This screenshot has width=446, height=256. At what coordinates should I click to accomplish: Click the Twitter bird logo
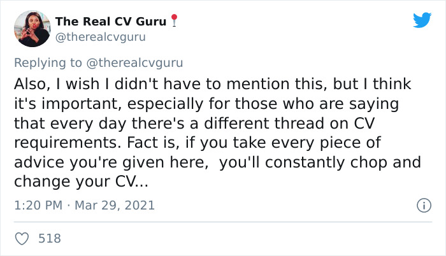[x=422, y=20]
